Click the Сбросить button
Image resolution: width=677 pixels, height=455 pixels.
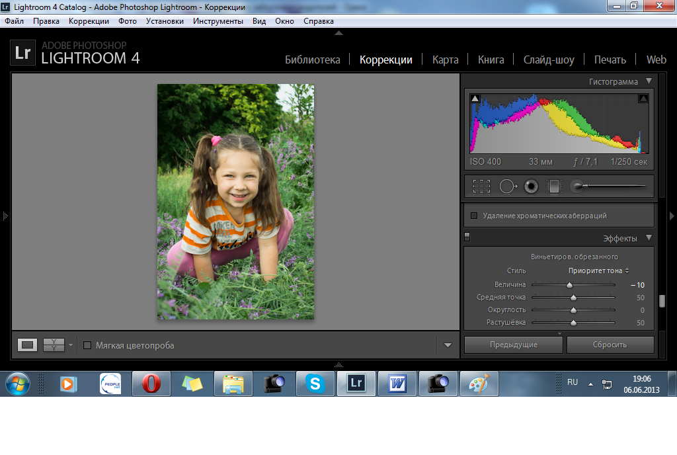[610, 345]
